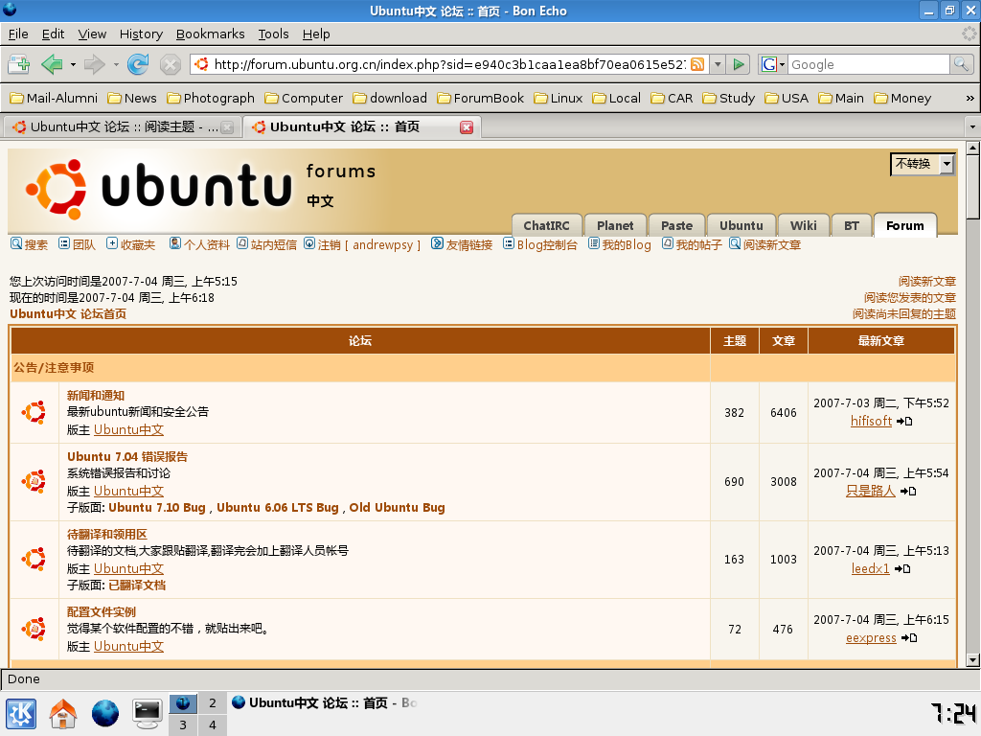Screen dimensions: 981x736
Task: Open the CAR bookmark folder
Action: 672,99
